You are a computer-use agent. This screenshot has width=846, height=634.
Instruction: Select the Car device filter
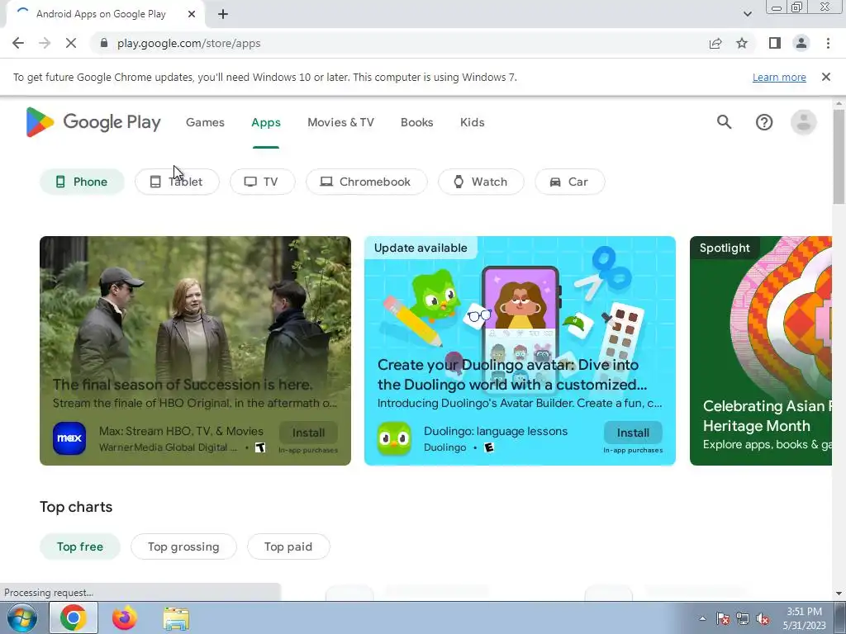(570, 182)
